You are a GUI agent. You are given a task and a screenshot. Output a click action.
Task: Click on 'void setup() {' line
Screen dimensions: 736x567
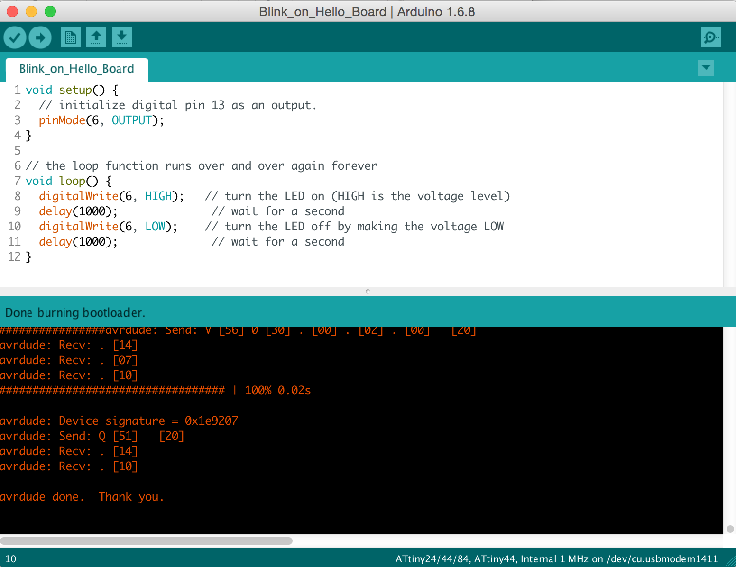coord(72,90)
